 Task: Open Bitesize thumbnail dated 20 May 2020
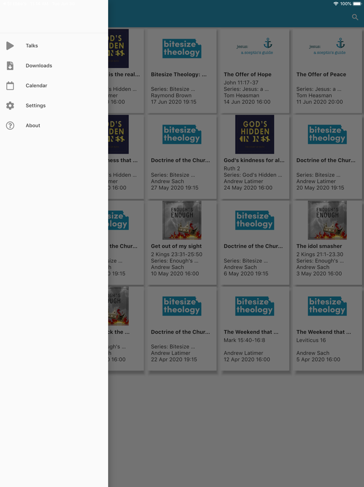327,134
